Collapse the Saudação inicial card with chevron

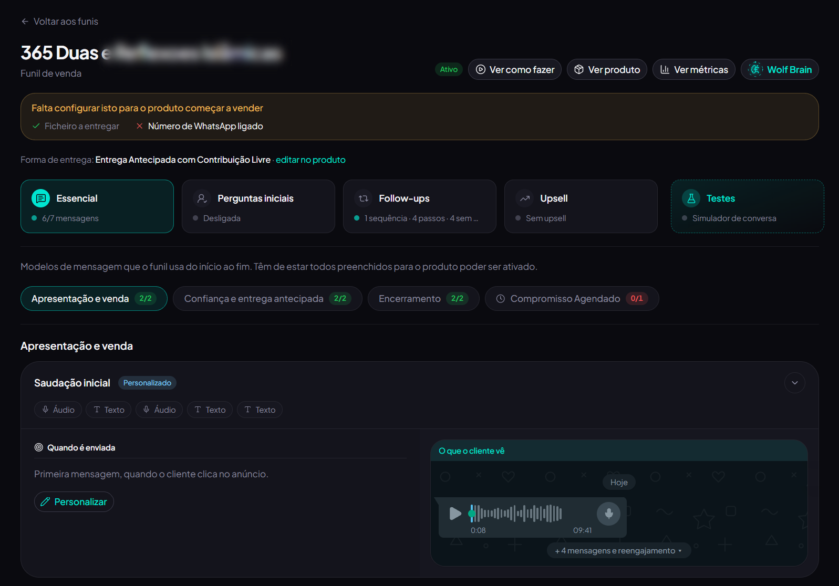pyautogui.click(x=794, y=383)
